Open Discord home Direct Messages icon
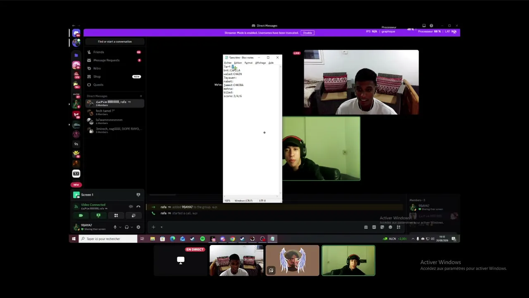 pos(76,33)
